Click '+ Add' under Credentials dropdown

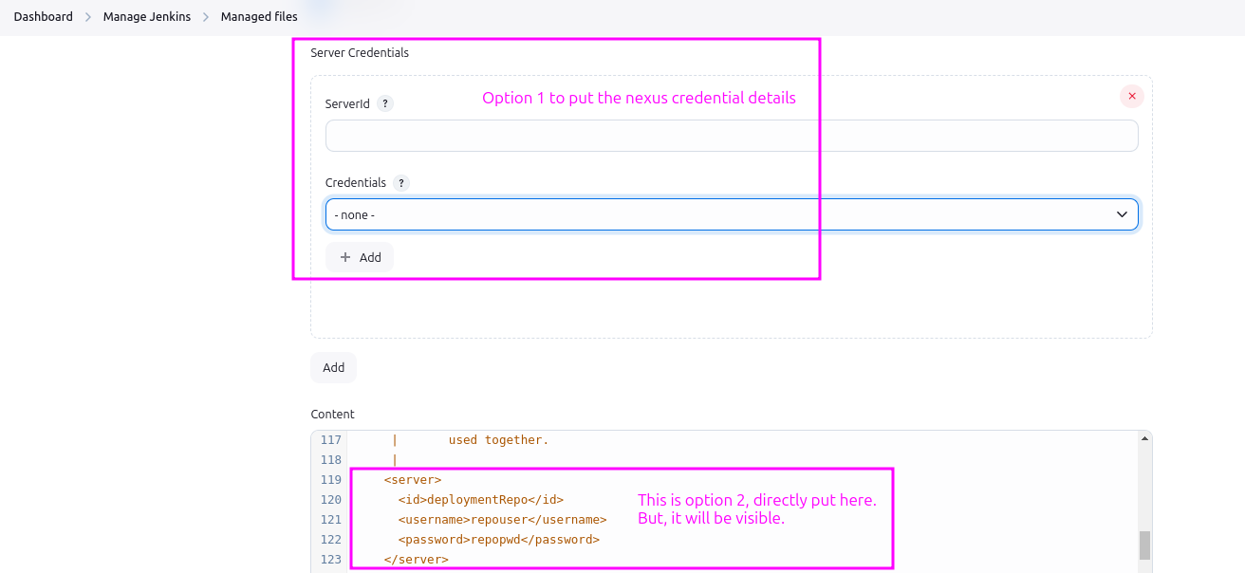(x=360, y=257)
